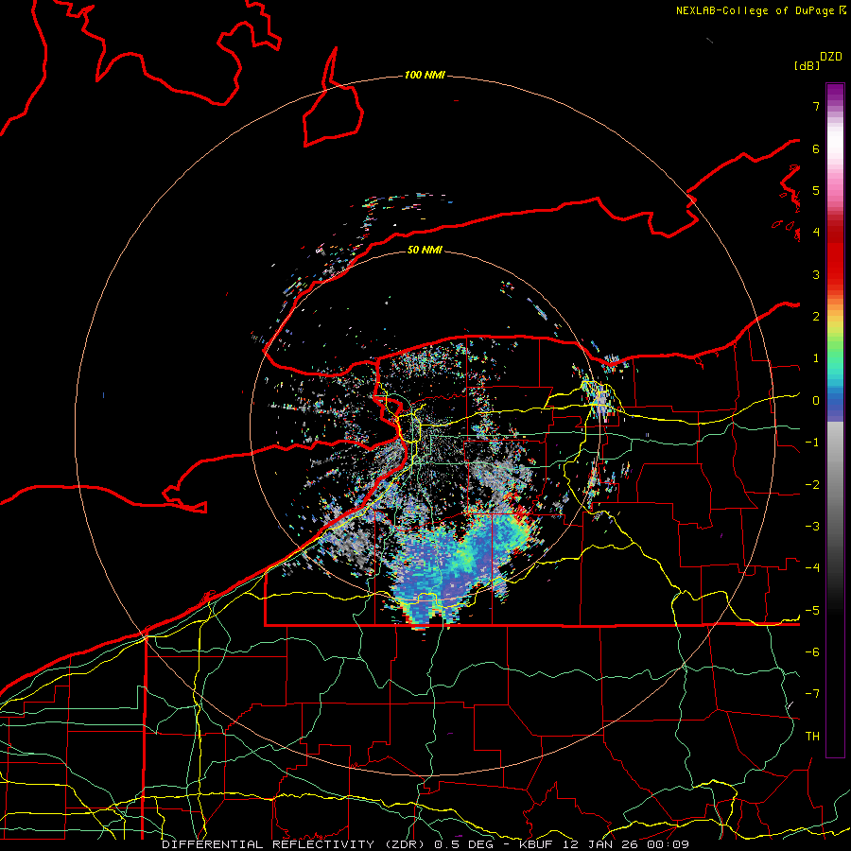
Task: Click the DIFFERENTIAL REFLECTIVITY (ZDR) caption text
Action: coord(295,844)
